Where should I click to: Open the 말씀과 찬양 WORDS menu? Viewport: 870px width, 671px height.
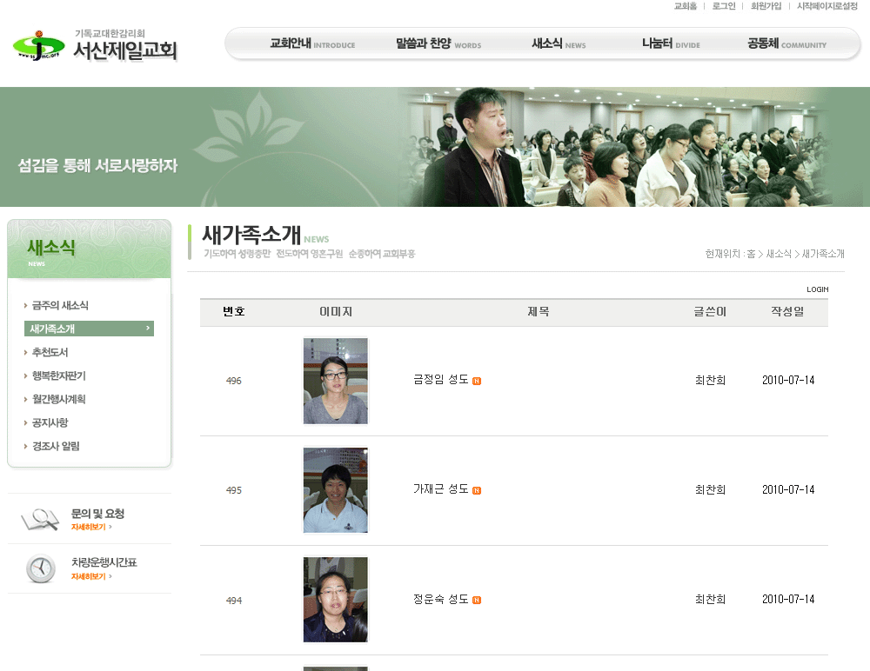click(x=438, y=43)
